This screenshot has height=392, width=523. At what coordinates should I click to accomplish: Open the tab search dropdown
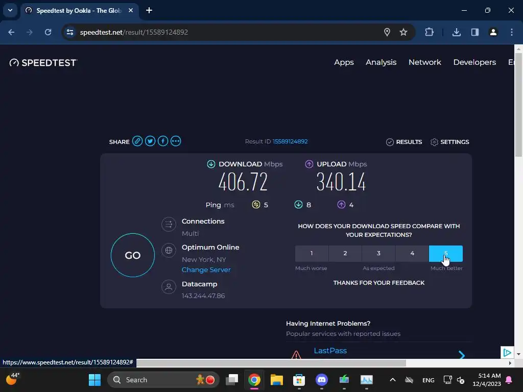tap(10, 10)
